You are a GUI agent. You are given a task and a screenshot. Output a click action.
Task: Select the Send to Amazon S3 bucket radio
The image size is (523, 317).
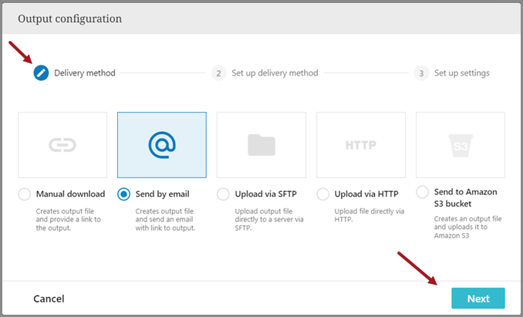(x=423, y=191)
